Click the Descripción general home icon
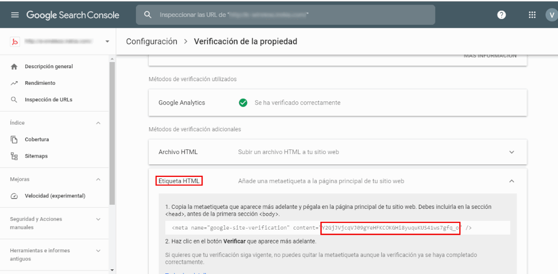Viewport: 558px width, 274px height. coord(14,67)
